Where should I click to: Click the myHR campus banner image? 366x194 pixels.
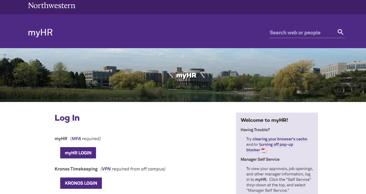coord(183,75)
